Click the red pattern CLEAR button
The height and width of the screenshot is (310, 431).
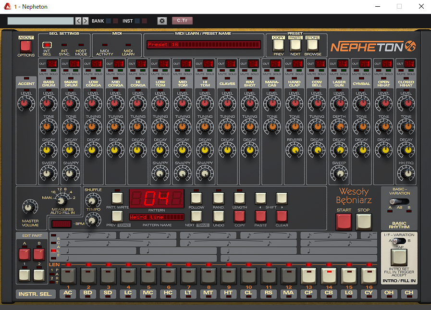[x=282, y=216]
